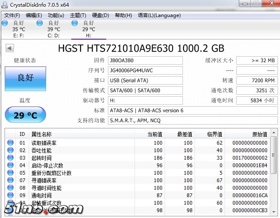This screenshot has height=218, width=280.
Task: Click the 原始值 column header
Action: click(x=259, y=134)
